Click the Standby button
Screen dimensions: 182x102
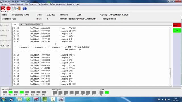(x=4, y=36)
